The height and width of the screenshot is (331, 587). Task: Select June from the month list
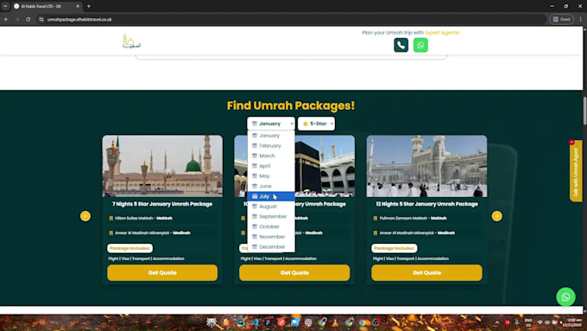pyautogui.click(x=271, y=187)
